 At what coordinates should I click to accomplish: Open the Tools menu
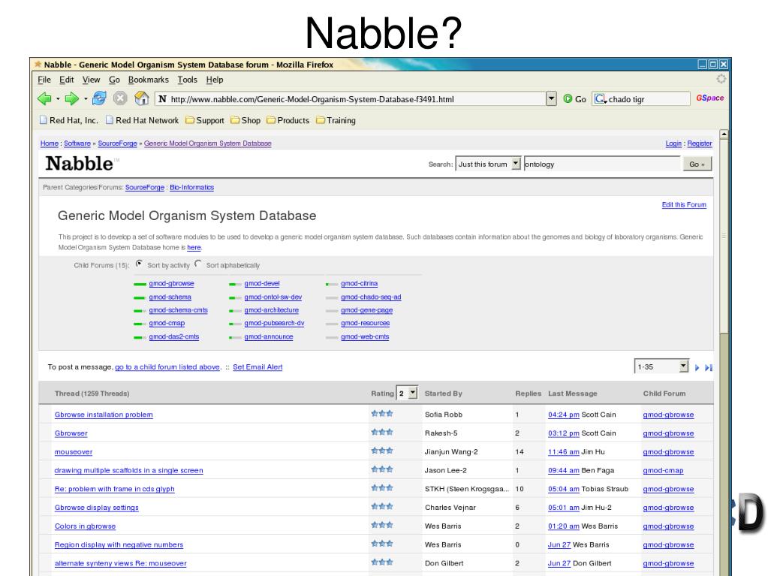click(188, 80)
